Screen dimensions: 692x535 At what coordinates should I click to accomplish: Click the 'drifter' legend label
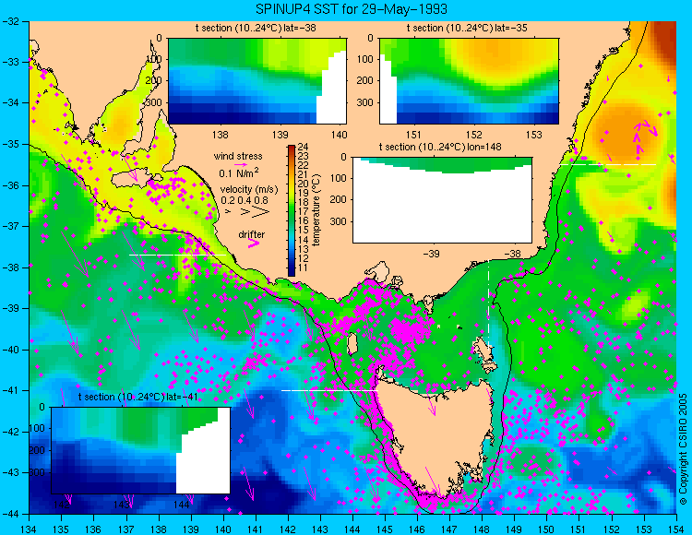(252, 234)
